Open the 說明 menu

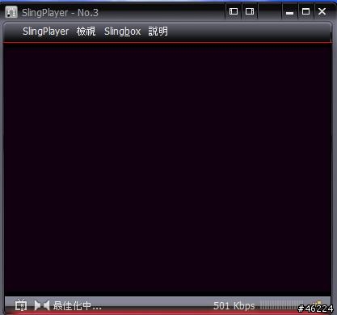click(x=158, y=31)
